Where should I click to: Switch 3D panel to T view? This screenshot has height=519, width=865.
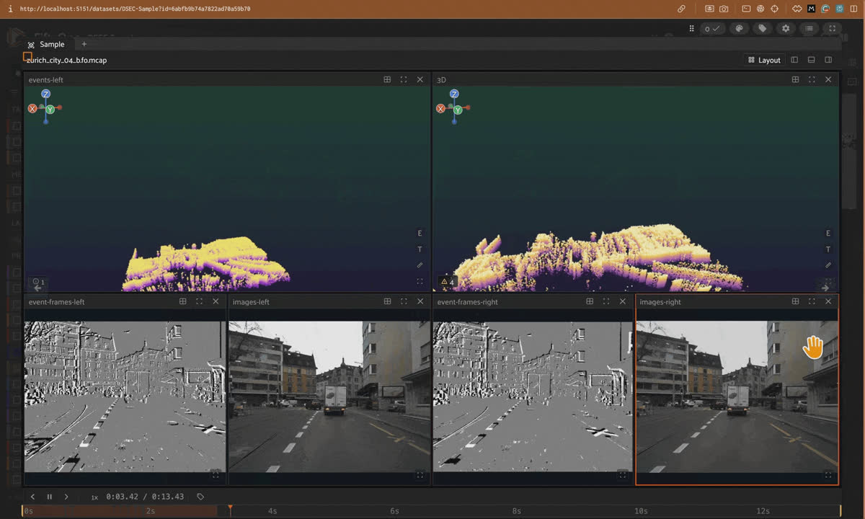828,249
